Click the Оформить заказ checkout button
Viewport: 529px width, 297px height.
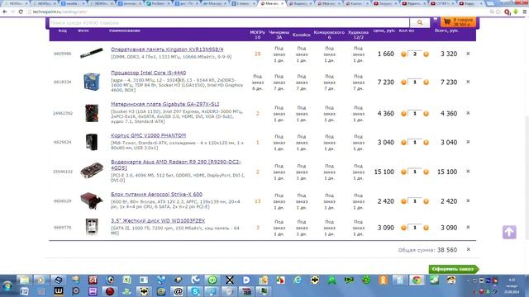pos(454,269)
